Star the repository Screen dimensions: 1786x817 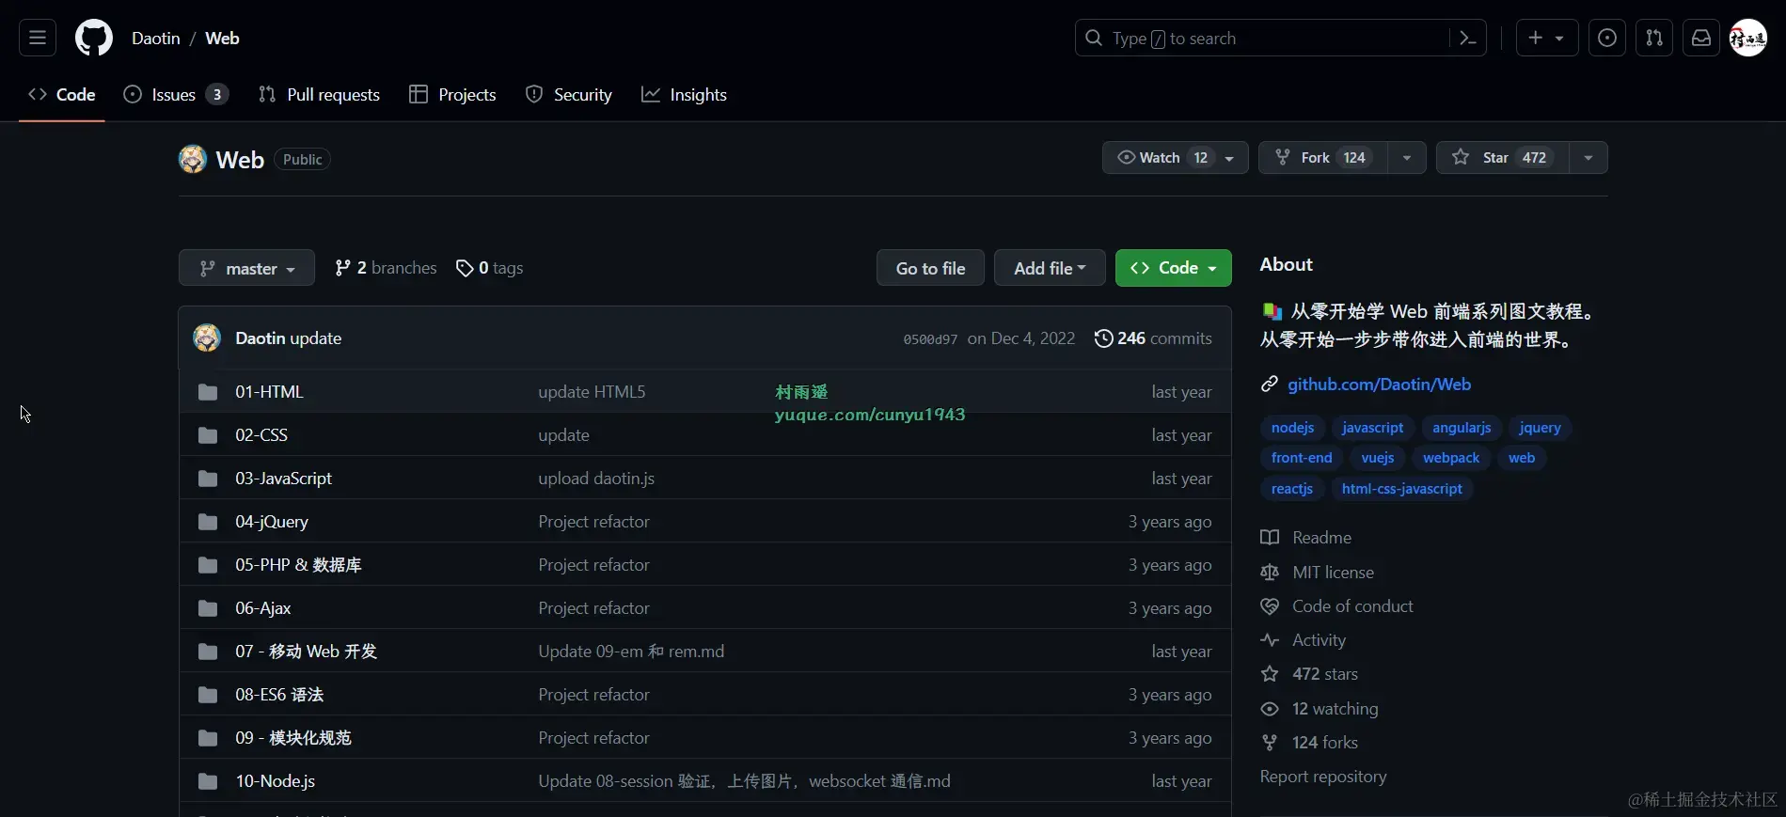pyautogui.click(x=1502, y=158)
